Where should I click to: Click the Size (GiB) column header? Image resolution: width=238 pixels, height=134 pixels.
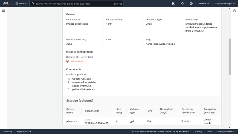click(x=119, y=111)
